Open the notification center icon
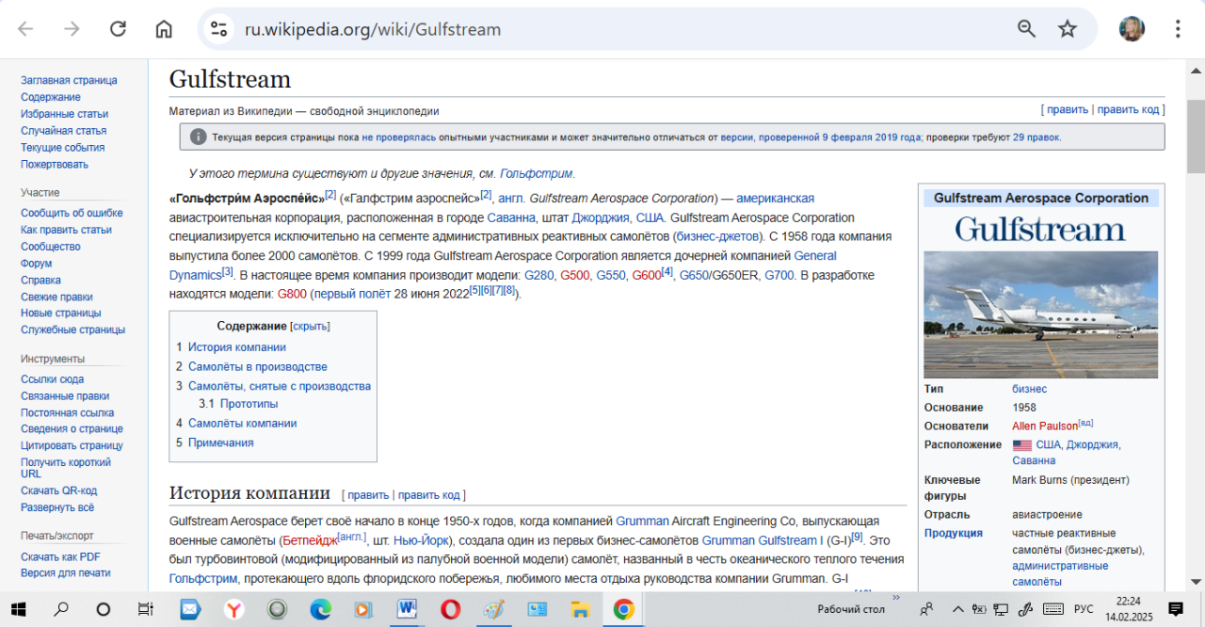Image resolution: width=1205 pixels, height=627 pixels. tap(1175, 609)
